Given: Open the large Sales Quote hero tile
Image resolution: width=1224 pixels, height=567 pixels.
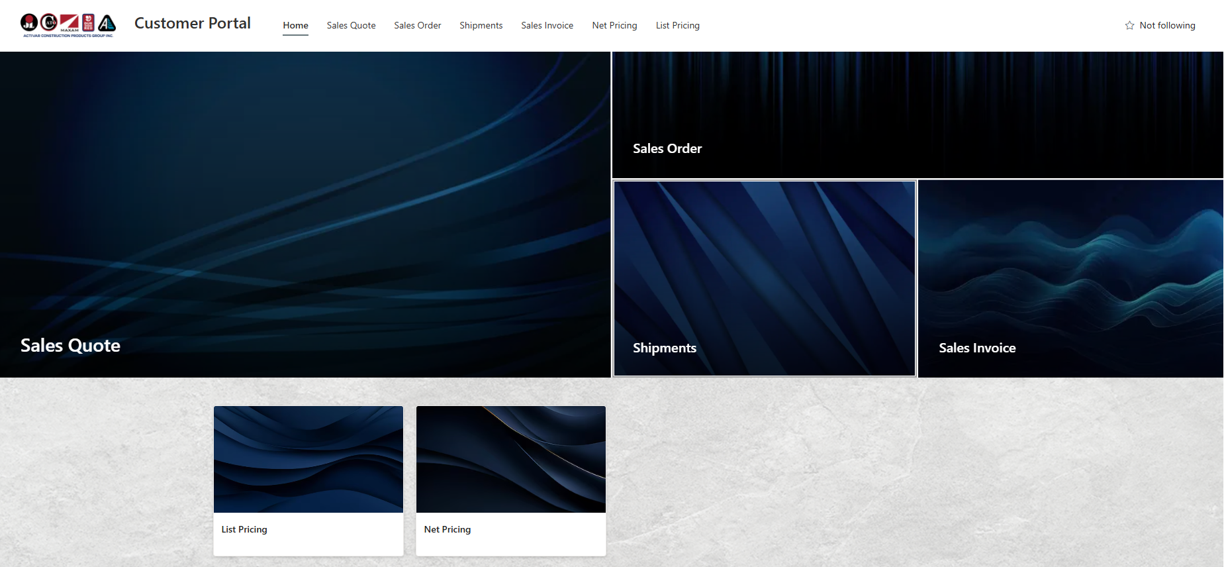Looking at the screenshot, I should (305, 199).
